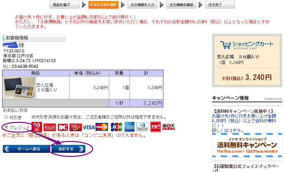Go to the 注文情報を入力 step tab
285x172 pixels.
tap(142, 5)
